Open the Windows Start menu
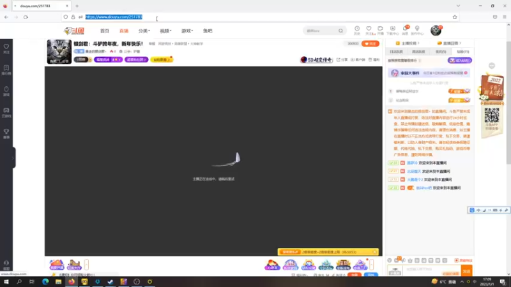This screenshot has height=287, width=511. [6, 281]
